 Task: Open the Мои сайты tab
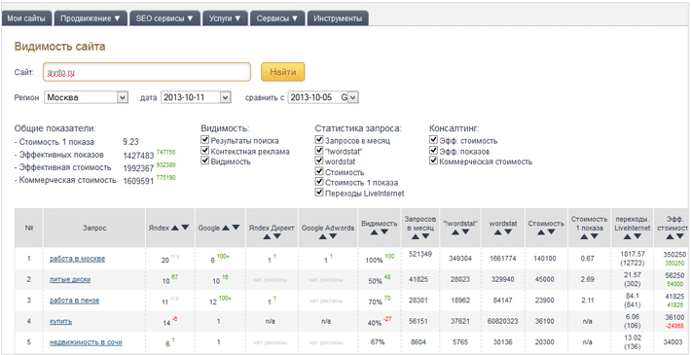[x=26, y=18]
